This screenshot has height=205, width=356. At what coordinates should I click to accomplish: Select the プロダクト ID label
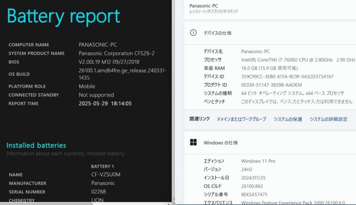click(x=215, y=85)
